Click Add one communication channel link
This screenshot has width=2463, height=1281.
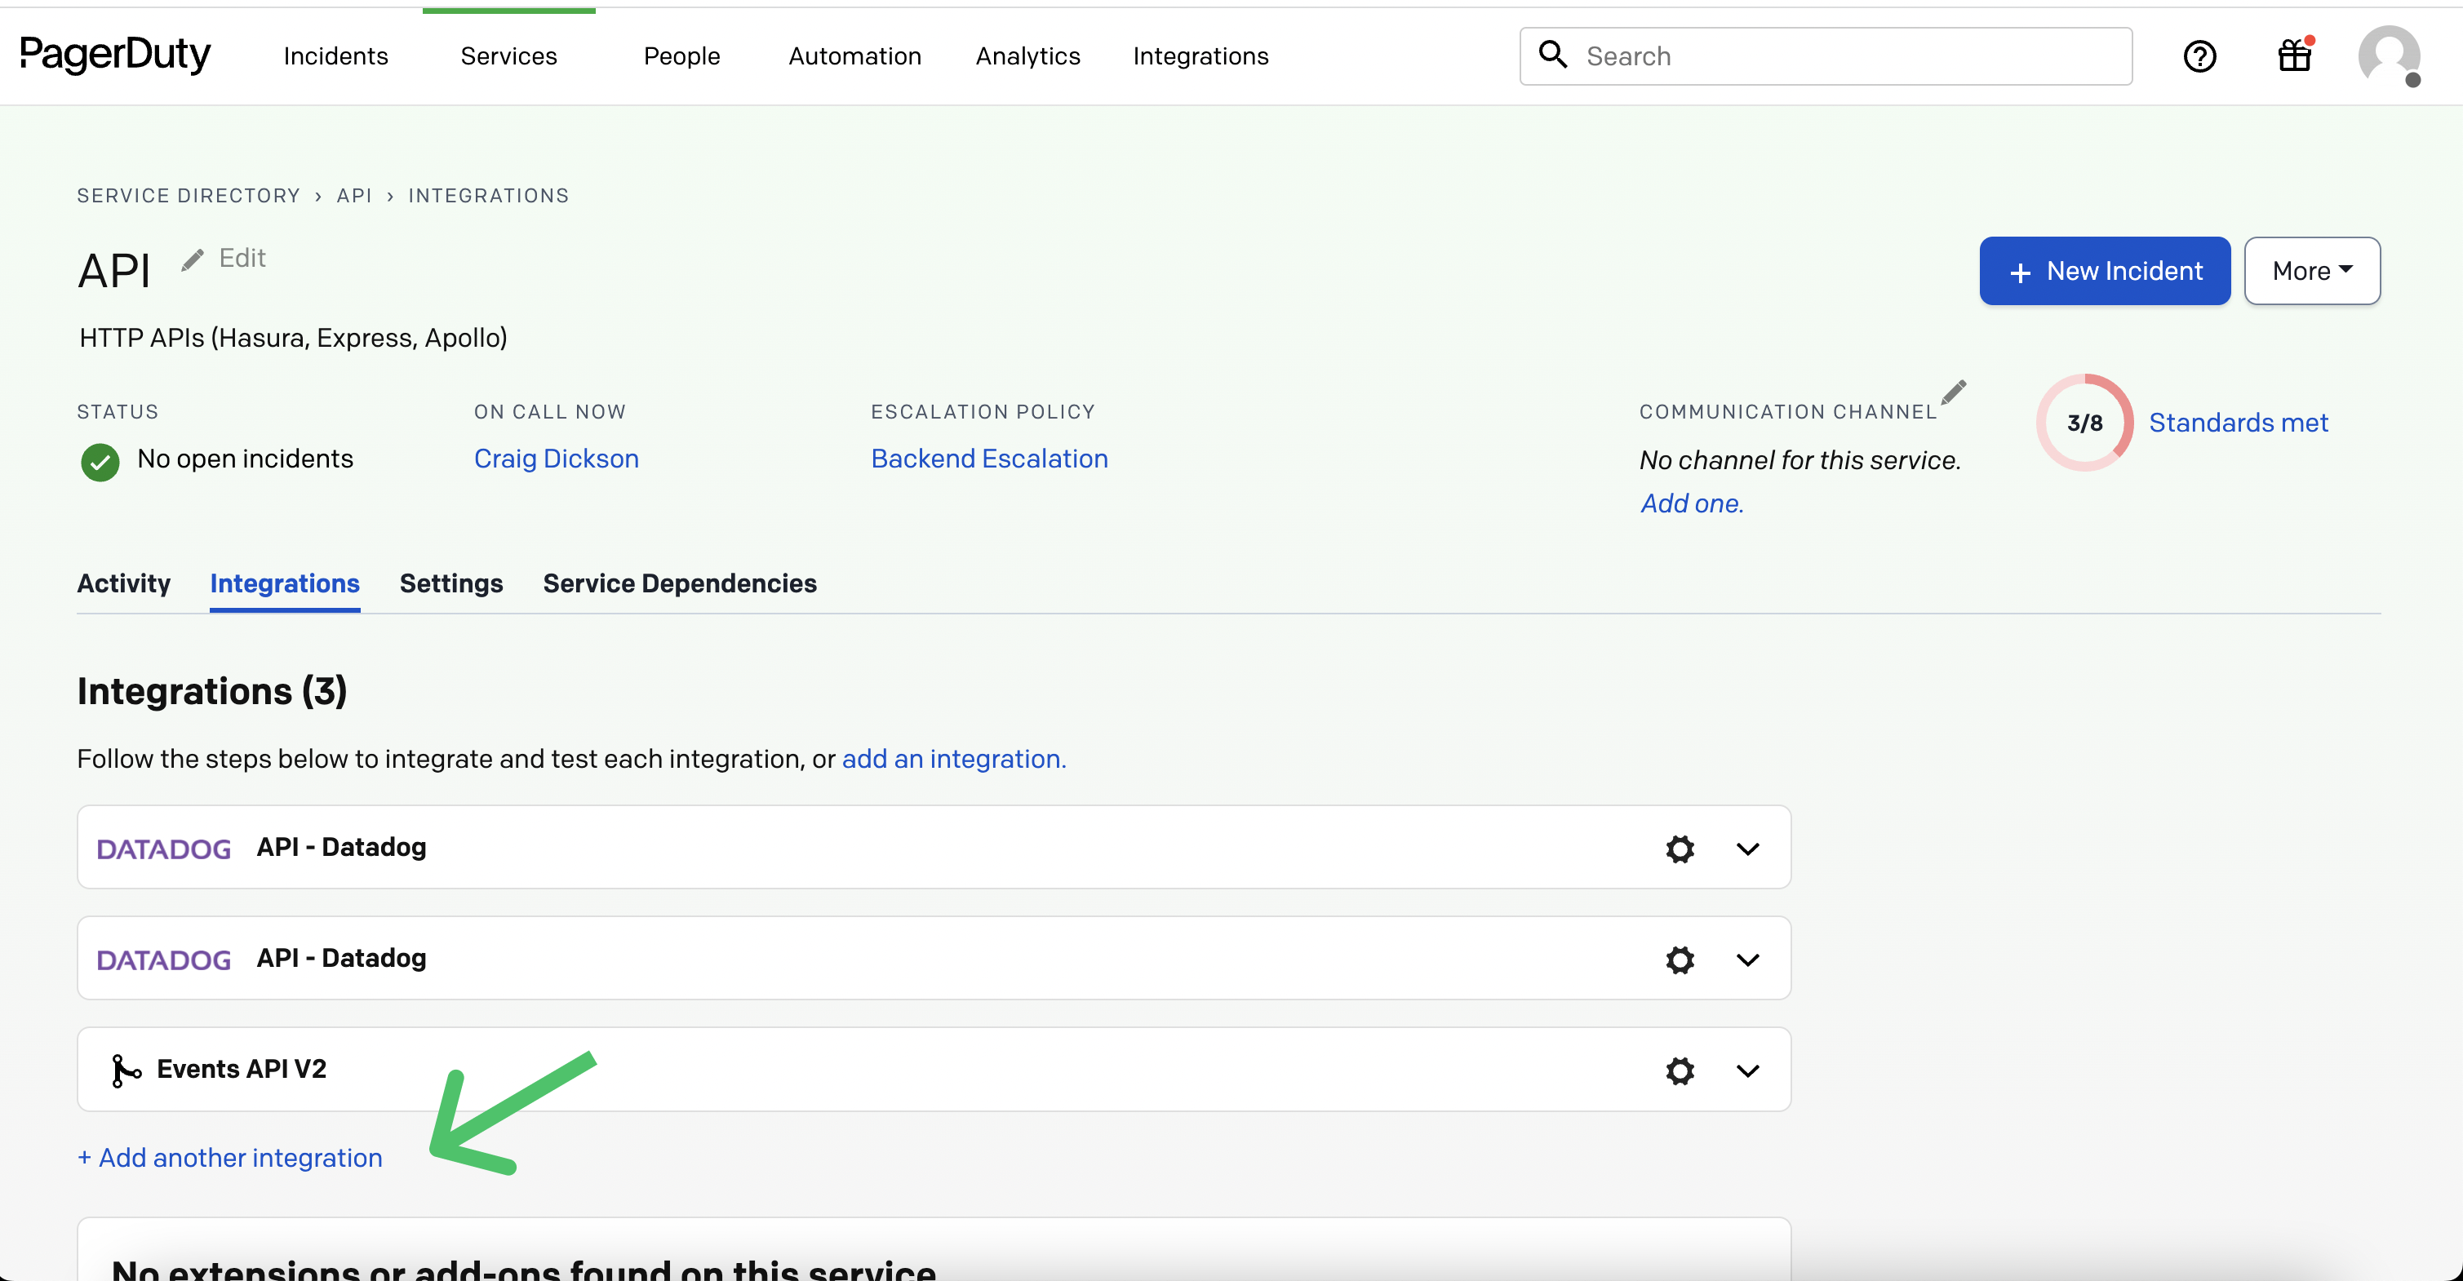pyautogui.click(x=1693, y=503)
